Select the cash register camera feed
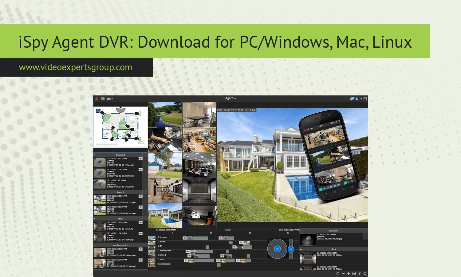This screenshot has width=461, height=277. pos(165,140)
